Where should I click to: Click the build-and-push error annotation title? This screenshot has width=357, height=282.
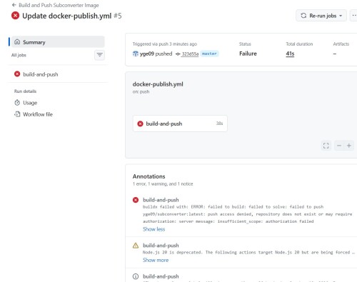click(161, 200)
